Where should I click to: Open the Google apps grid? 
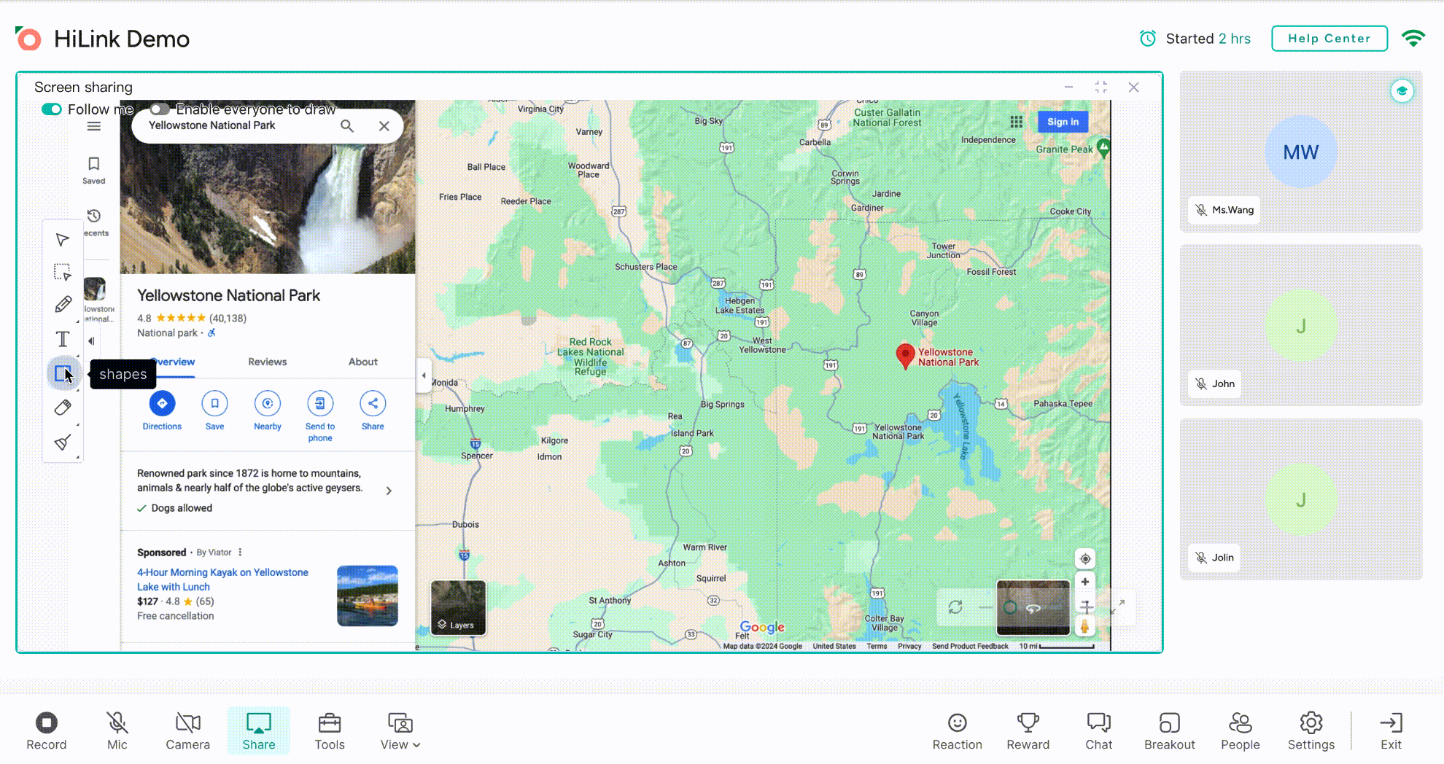tap(1016, 122)
